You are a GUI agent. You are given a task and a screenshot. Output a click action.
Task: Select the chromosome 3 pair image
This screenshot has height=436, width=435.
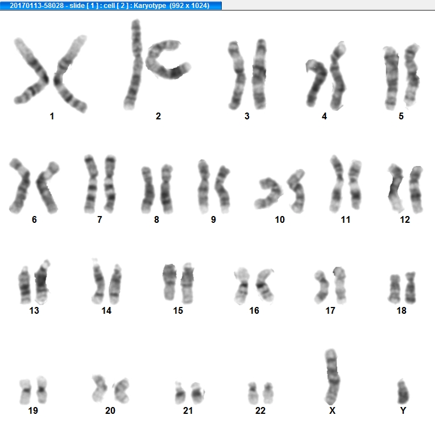point(247,74)
